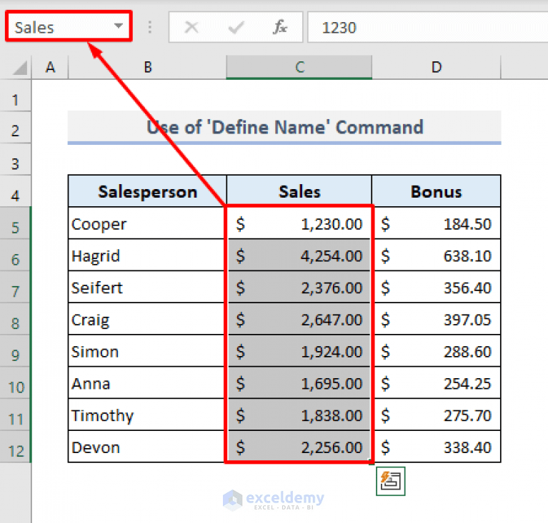Open the Quick Analysis icon below table

(390, 481)
